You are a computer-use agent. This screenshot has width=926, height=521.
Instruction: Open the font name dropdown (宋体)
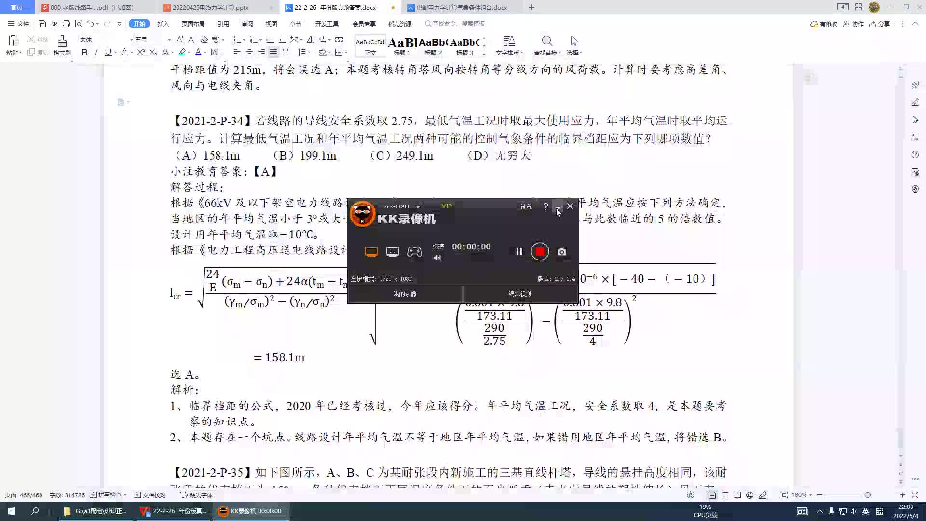(131, 40)
